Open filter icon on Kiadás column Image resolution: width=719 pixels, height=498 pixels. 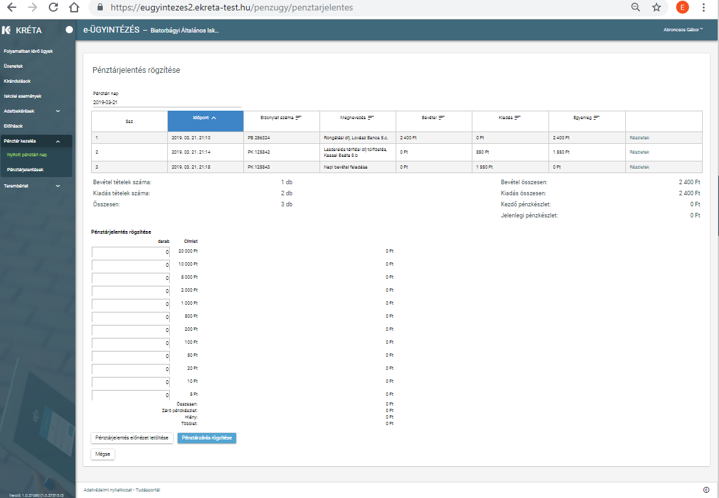[x=518, y=118]
